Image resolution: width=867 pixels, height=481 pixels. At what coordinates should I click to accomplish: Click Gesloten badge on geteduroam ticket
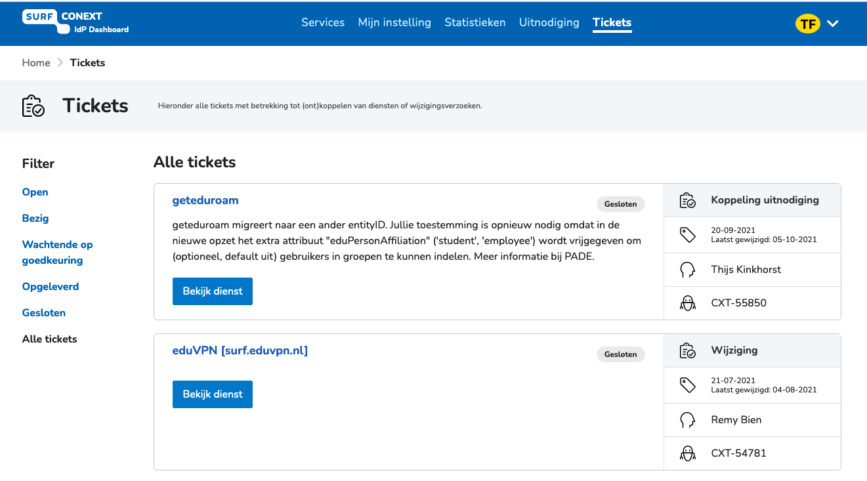point(621,204)
